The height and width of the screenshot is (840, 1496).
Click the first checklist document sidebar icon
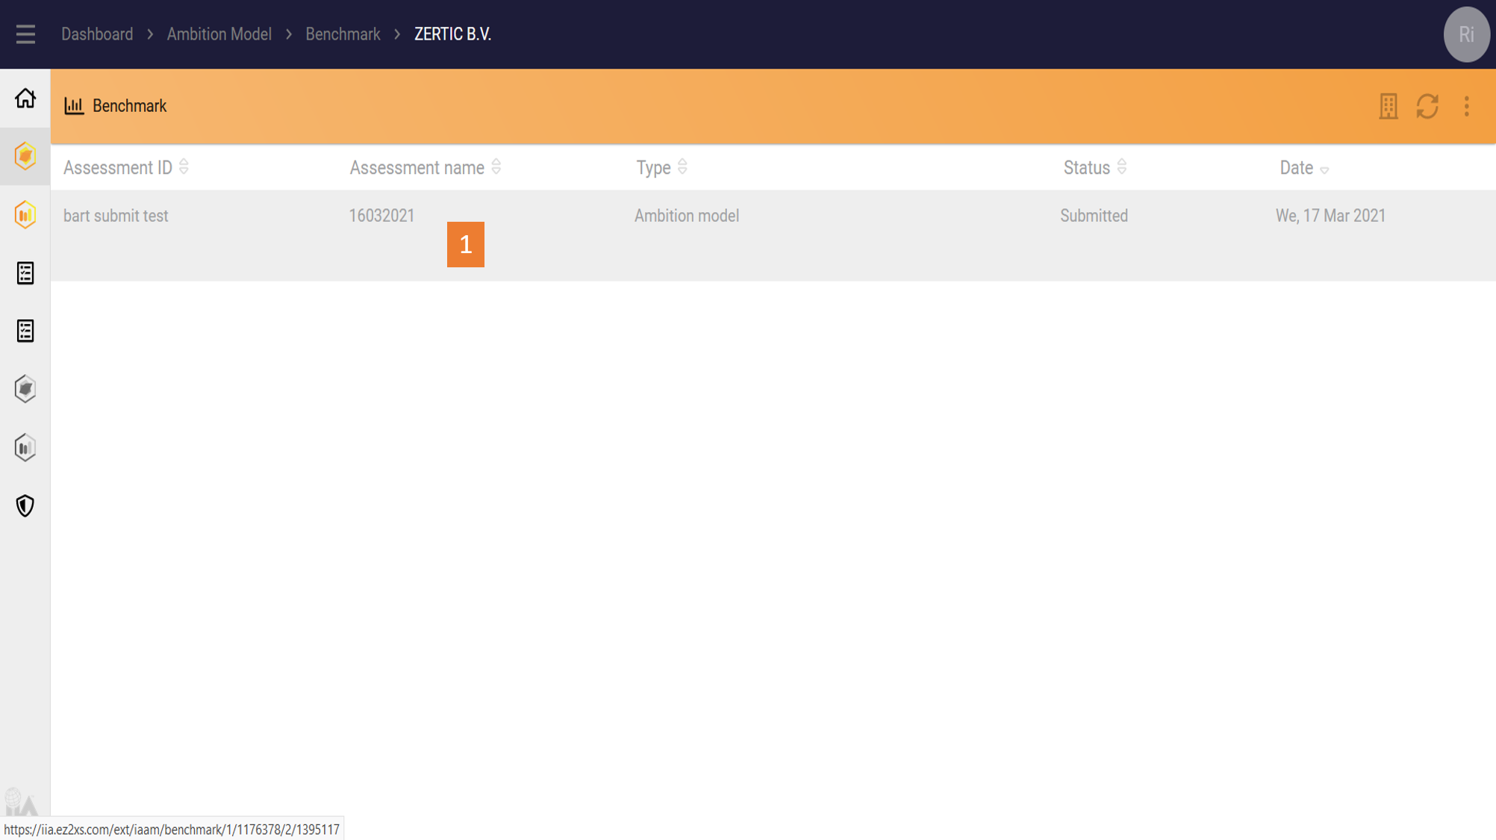coord(25,273)
